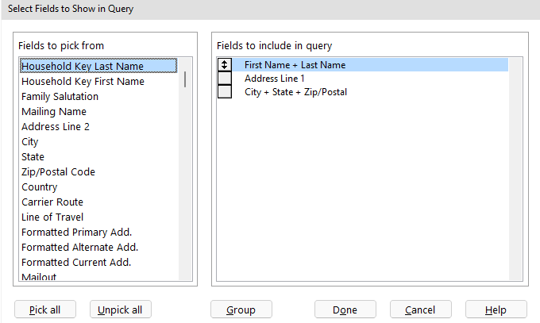Select Formatted Primary Add. field

click(x=76, y=233)
